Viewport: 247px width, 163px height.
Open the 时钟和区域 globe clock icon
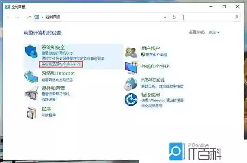pyautogui.click(x=131, y=84)
